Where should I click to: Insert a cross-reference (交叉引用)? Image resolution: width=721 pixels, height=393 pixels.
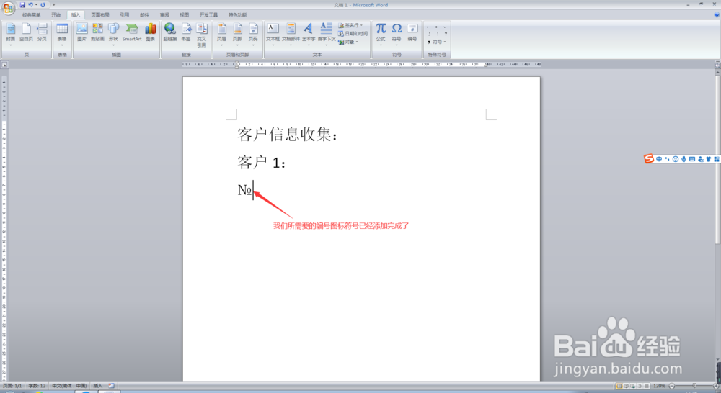pyautogui.click(x=201, y=35)
